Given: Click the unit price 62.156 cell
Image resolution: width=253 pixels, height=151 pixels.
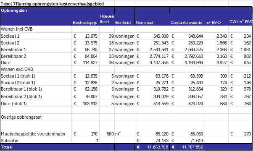Looking at the screenshot, I should click(x=91, y=89).
